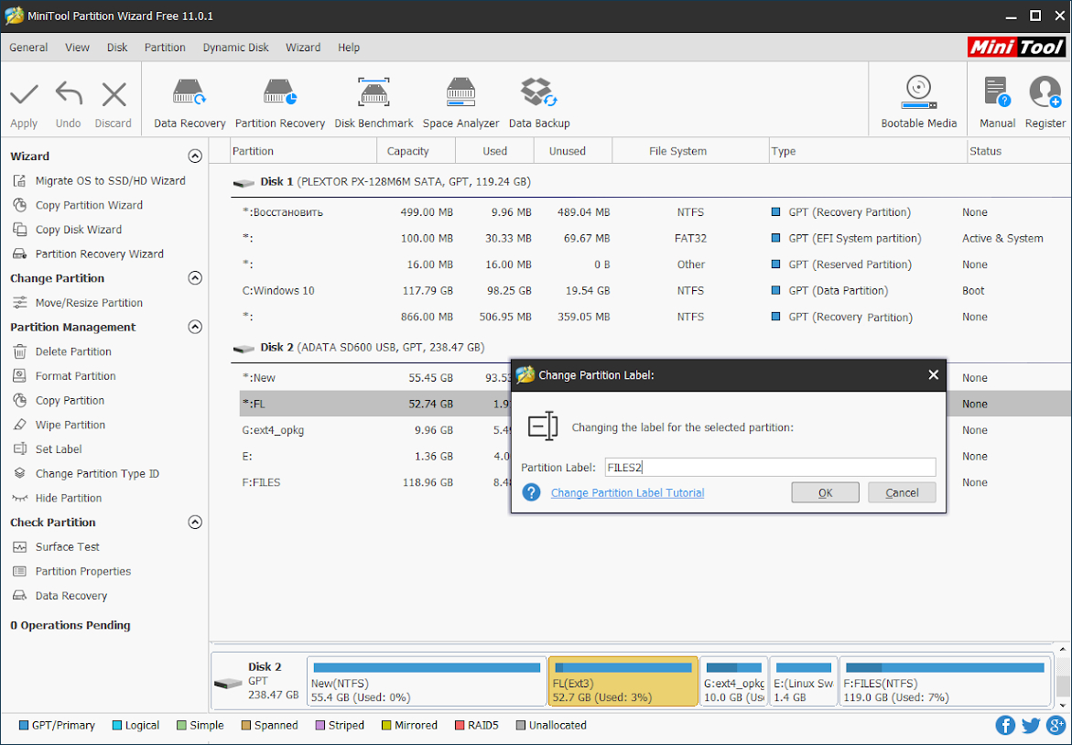Open the Change Partition Label Tutorial link
This screenshot has width=1072, height=745.
pyautogui.click(x=627, y=492)
